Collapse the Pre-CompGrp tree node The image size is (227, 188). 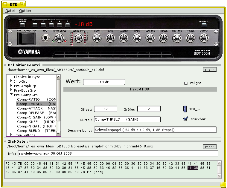pyautogui.click(x=11, y=94)
